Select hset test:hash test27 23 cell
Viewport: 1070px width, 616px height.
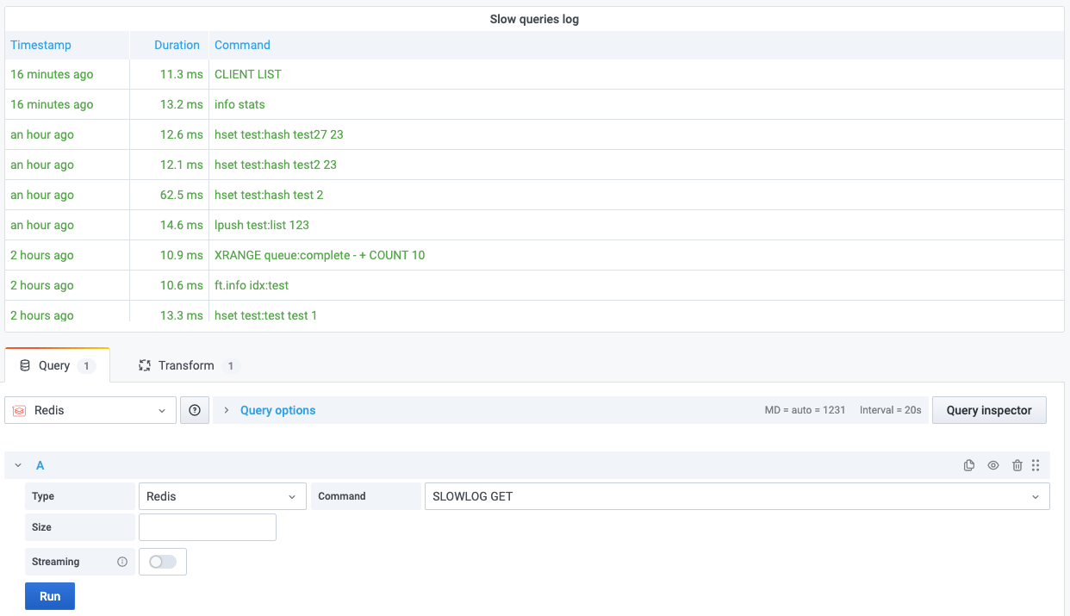click(637, 134)
